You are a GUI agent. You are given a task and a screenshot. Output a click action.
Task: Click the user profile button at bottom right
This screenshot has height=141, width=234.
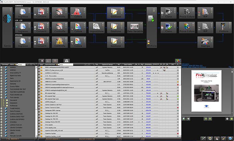(217, 138)
